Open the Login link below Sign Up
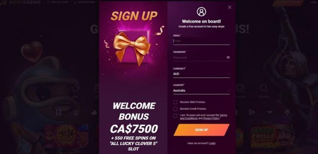 [x=212, y=143]
